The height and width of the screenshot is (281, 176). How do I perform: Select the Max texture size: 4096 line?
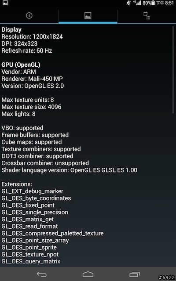[x=31, y=107]
